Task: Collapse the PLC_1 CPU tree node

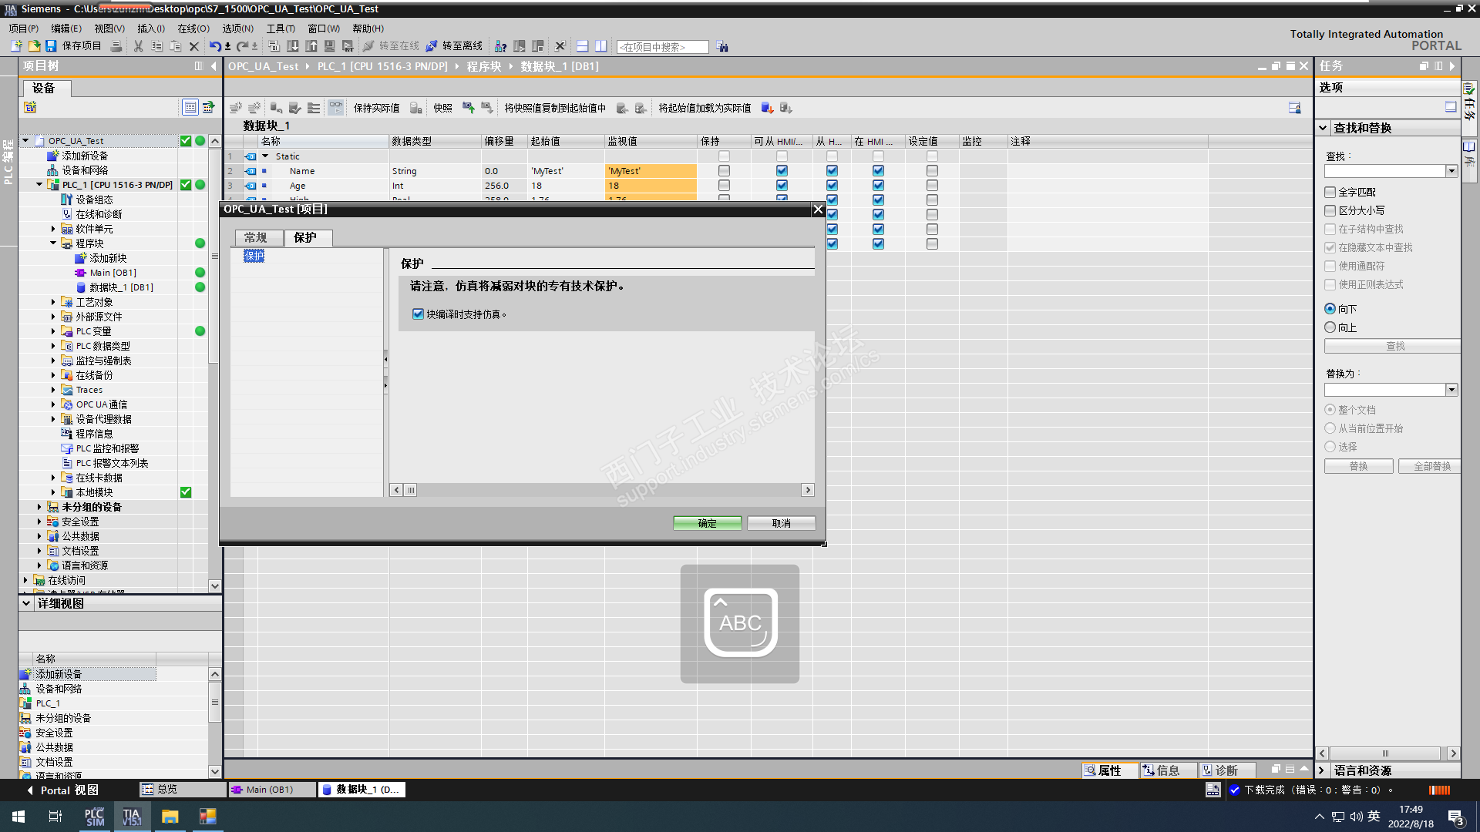Action: click(x=39, y=185)
